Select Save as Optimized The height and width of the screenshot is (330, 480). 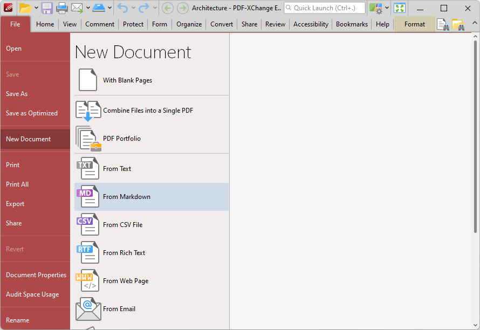(x=35, y=113)
